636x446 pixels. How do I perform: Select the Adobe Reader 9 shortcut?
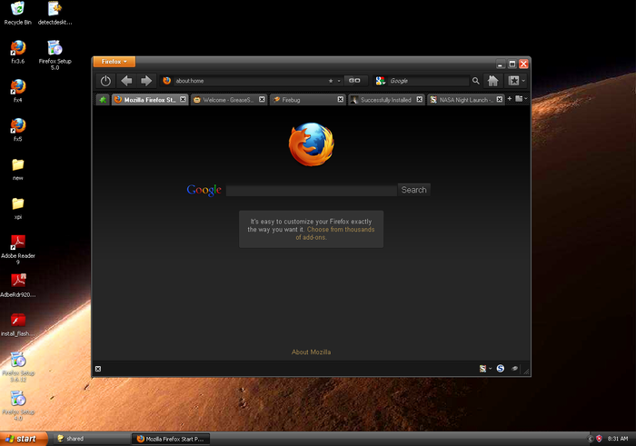point(18,250)
